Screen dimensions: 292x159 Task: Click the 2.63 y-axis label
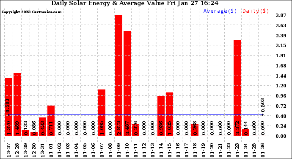[281, 25]
